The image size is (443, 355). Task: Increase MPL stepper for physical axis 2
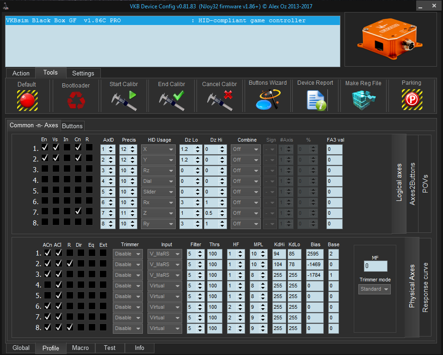click(x=263, y=262)
